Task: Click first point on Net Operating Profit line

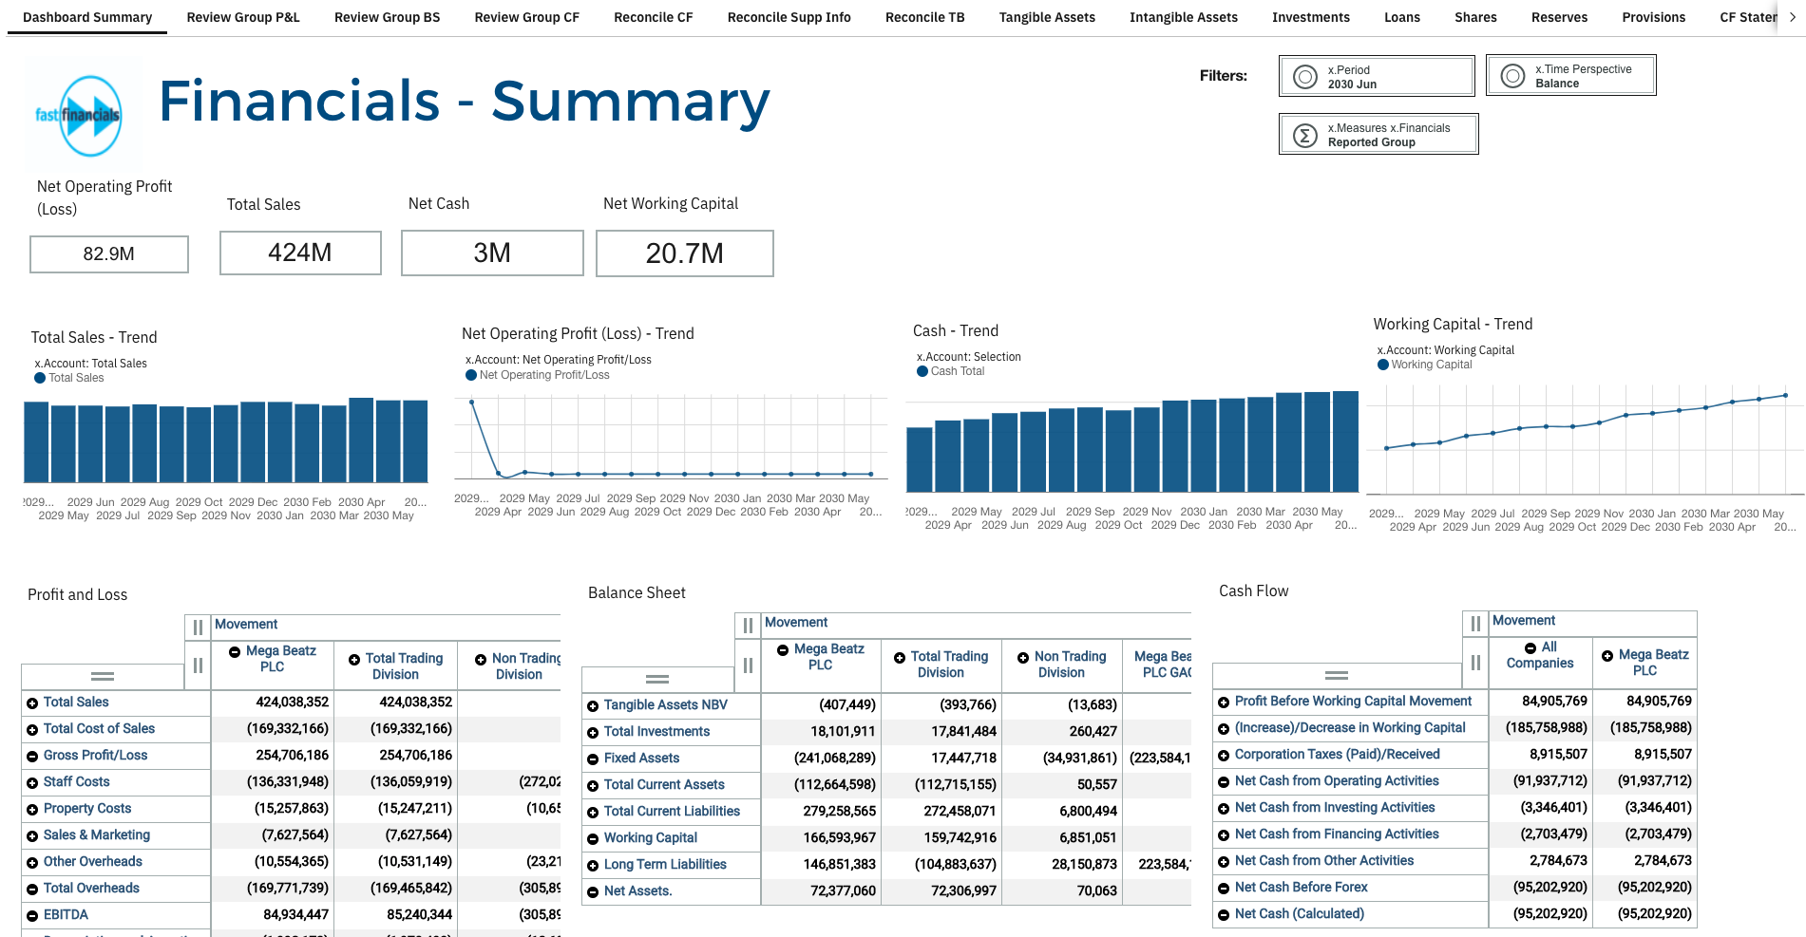Action: [471, 403]
